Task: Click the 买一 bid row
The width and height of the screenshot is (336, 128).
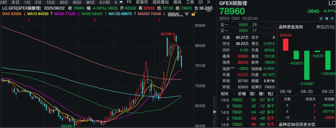Action: coord(248,30)
